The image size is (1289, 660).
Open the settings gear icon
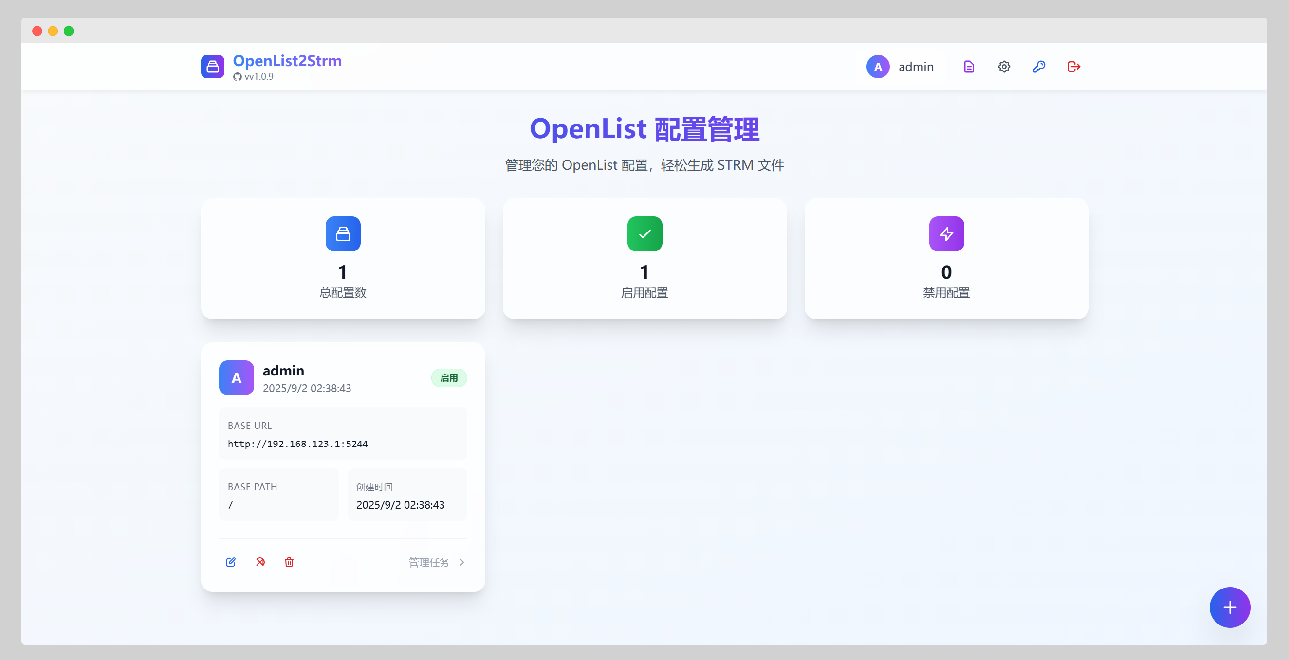[1004, 67]
